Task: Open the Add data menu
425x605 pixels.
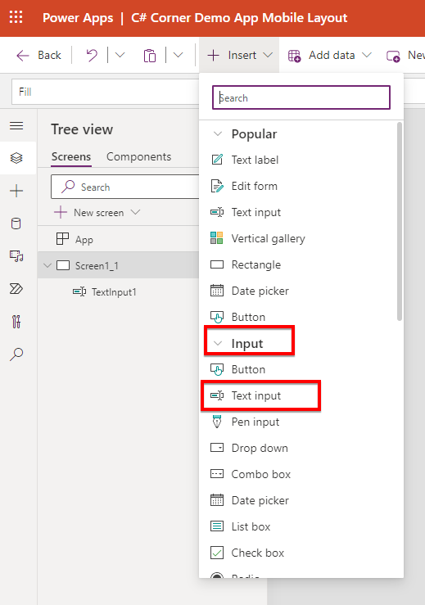Action: pos(330,55)
